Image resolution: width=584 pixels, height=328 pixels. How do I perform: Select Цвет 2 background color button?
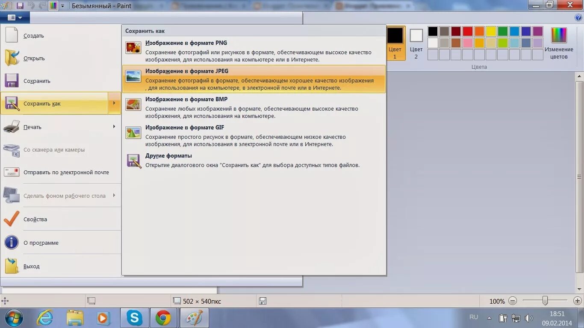pyautogui.click(x=416, y=43)
